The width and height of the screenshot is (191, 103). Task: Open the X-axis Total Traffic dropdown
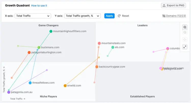coord(33,16)
